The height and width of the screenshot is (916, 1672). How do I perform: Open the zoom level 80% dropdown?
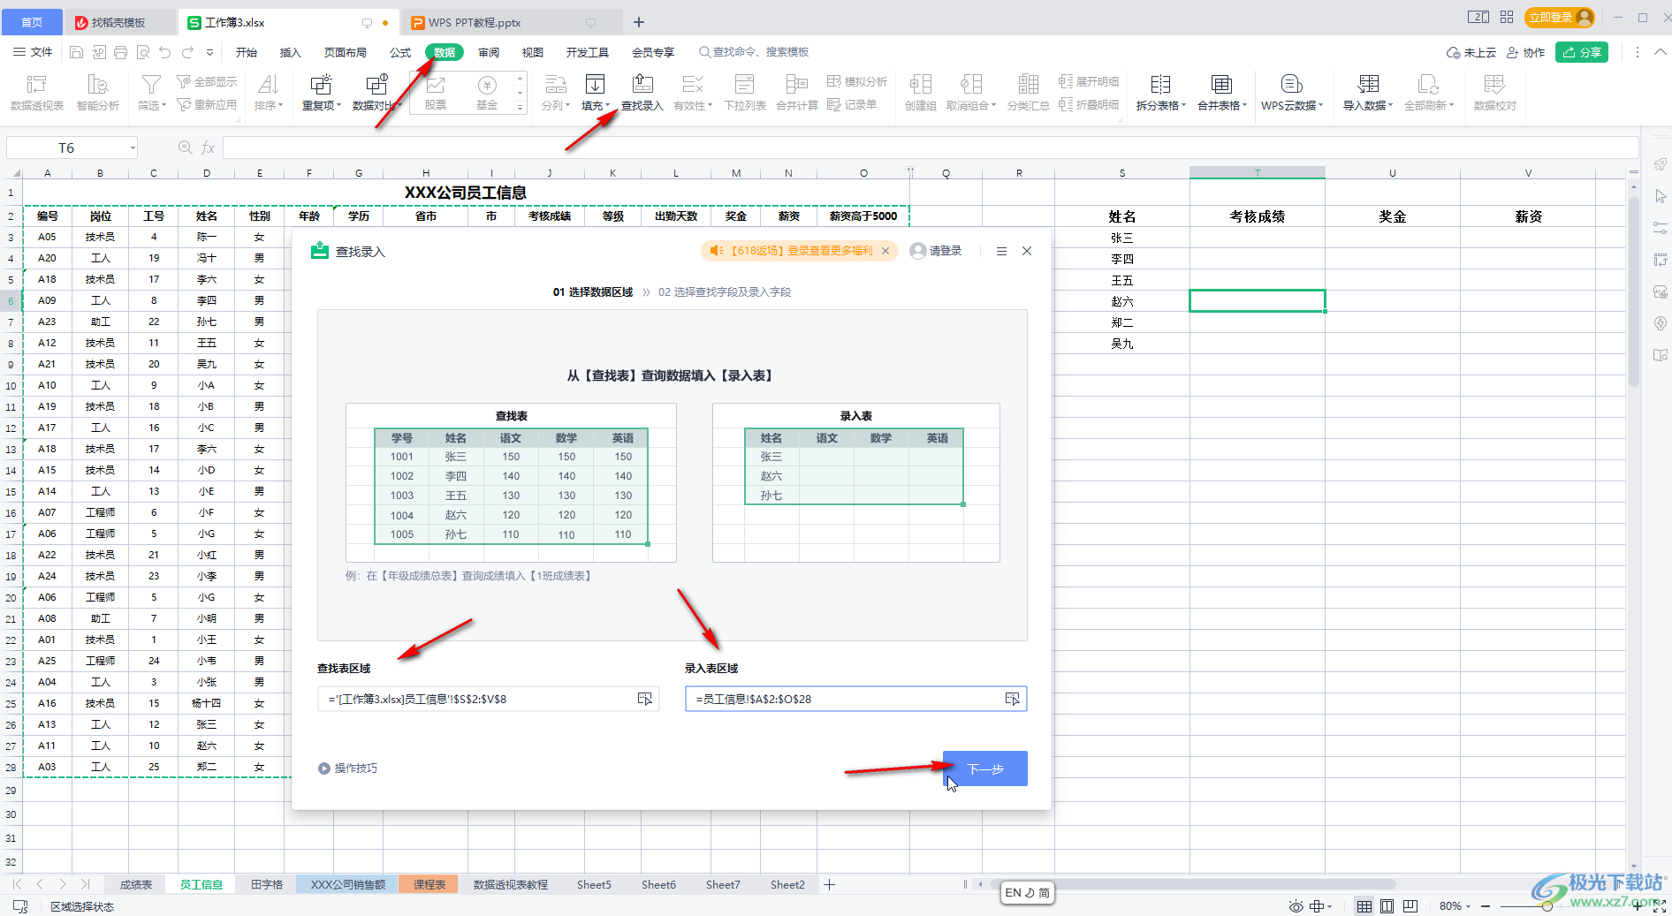click(x=1455, y=906)
